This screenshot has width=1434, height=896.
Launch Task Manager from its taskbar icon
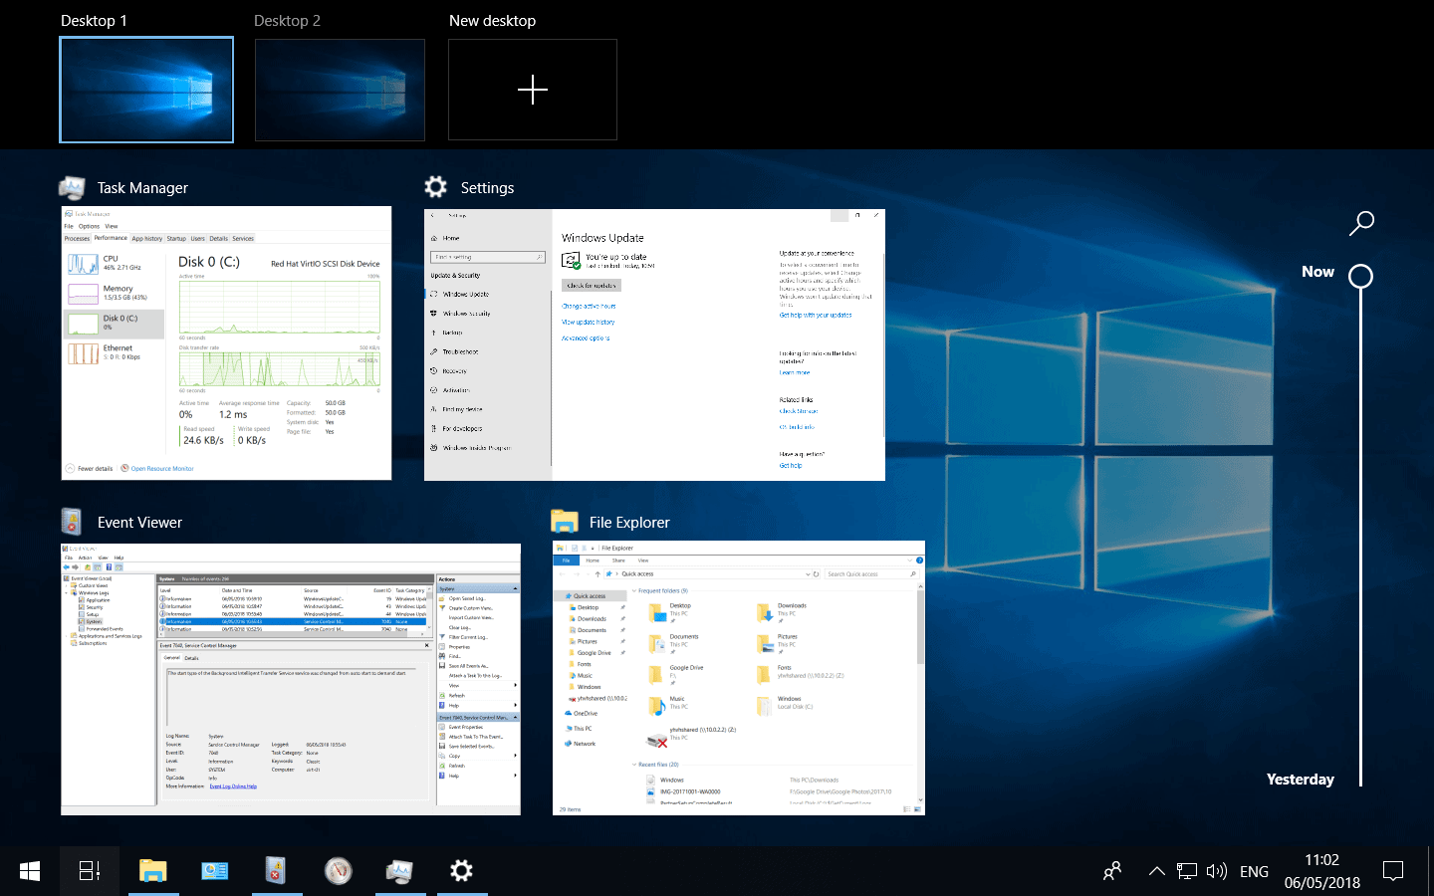tap(400, 871)
